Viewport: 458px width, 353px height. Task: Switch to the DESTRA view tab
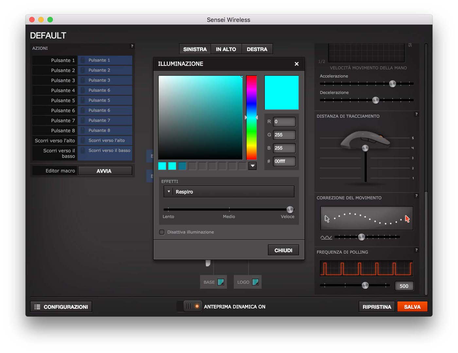[257, 49]
